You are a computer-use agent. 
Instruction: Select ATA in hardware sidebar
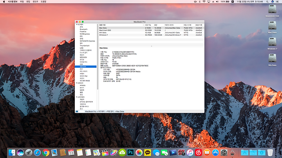tap(81, 27)
